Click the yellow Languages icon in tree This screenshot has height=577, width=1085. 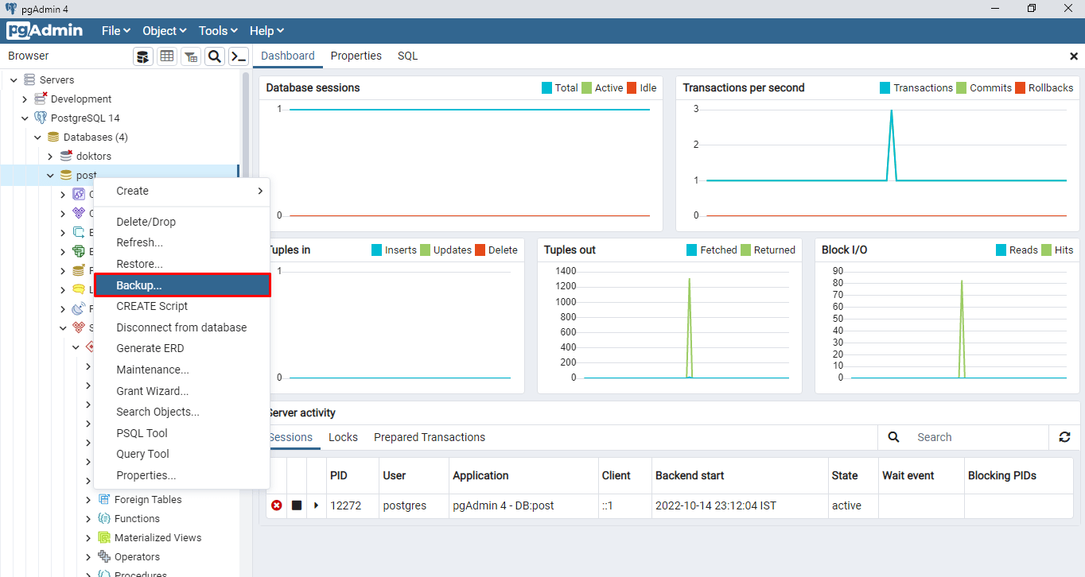[x=79, y=289]
